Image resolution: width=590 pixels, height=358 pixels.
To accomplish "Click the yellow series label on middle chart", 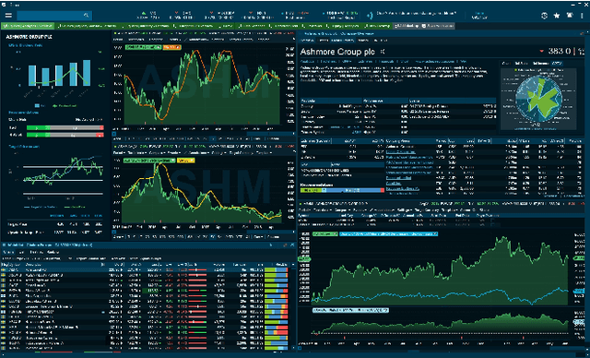I will tap(186, 161).
